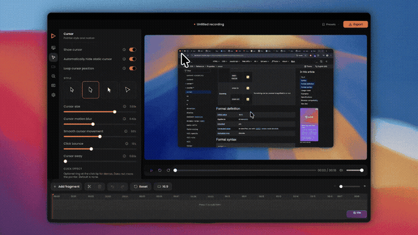This screenshot has width=418, height=235.
Task: Click the CLICK EFFECT section label
Action: click(72, 168)
